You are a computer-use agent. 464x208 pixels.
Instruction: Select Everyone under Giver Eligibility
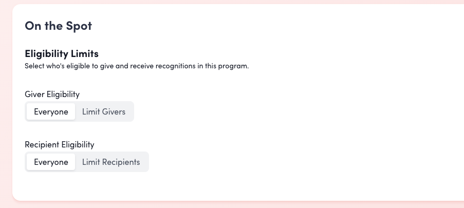51,111
